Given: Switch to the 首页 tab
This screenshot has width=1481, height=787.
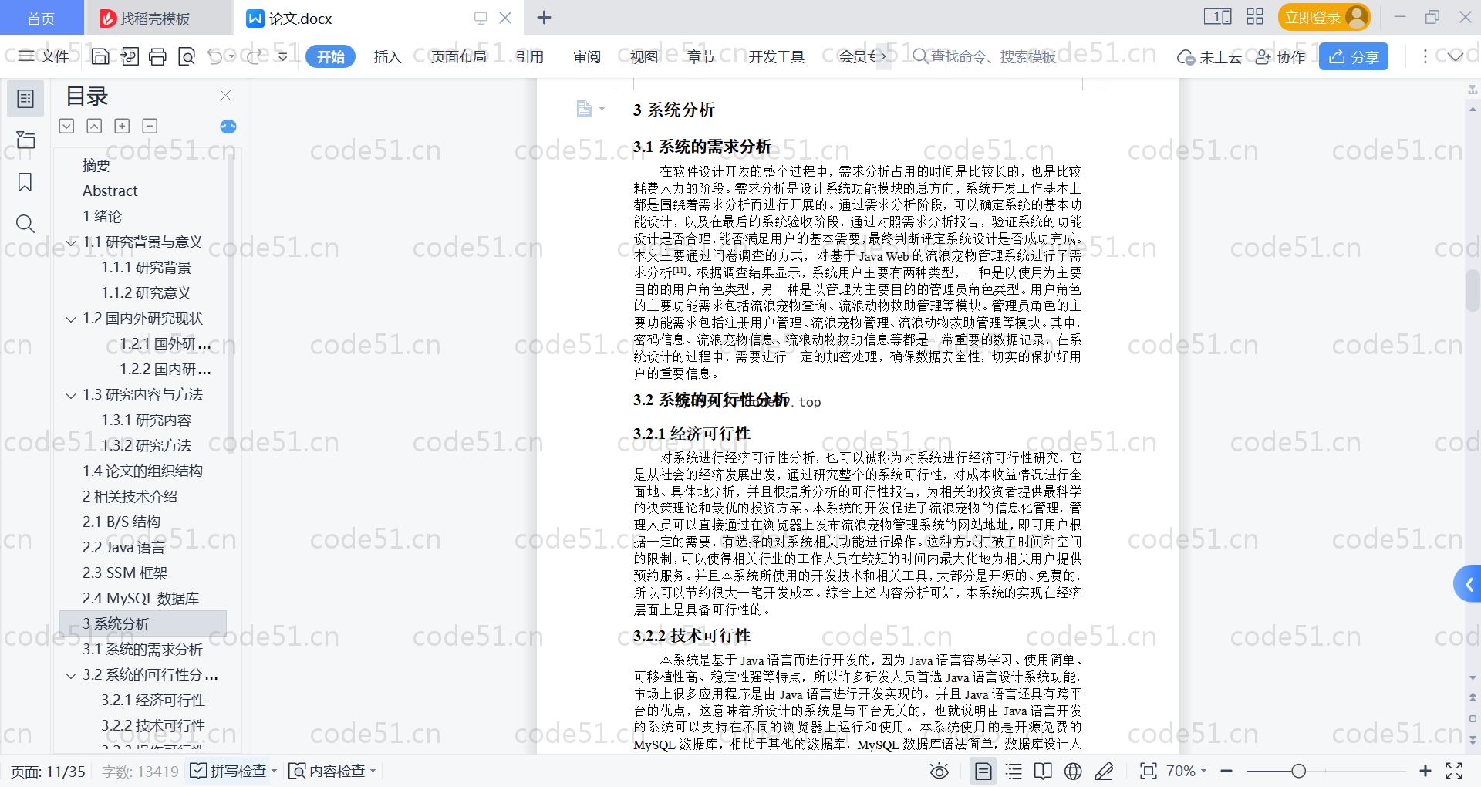Looking at the screenshot, I should [41, 18].
